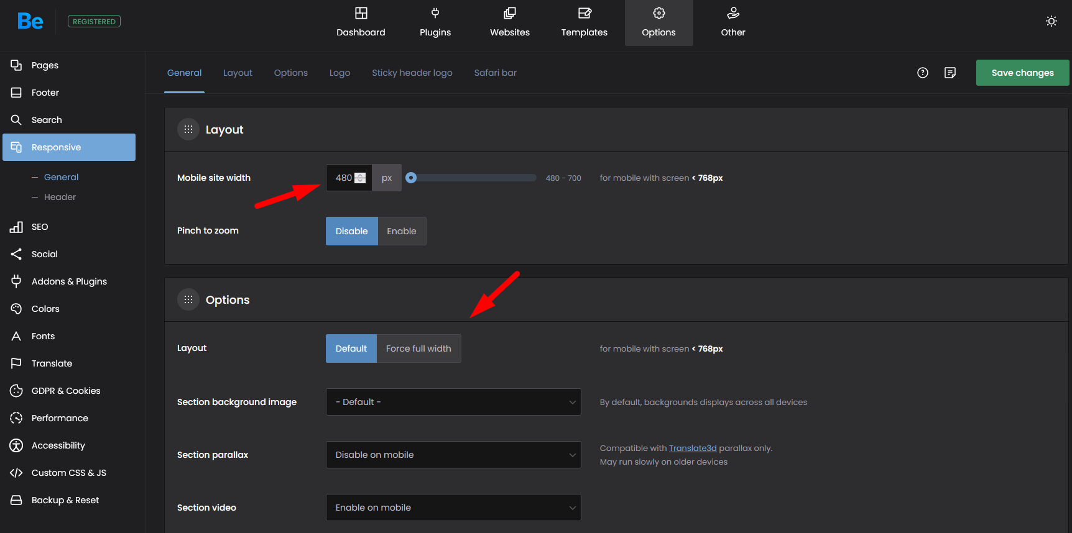The height and width of the screenshot is (533, 1072).
Task: Click the Addons & Plugins plug icon
Action: click(x=16, y=281)
